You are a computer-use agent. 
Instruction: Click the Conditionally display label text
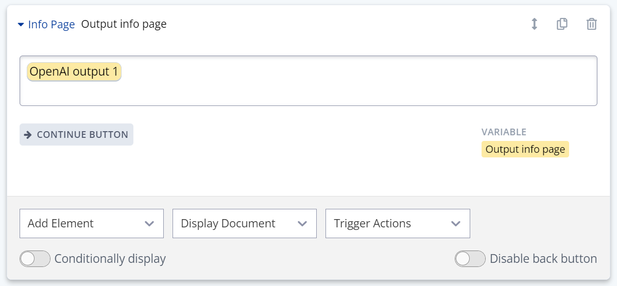click(110, 259)
